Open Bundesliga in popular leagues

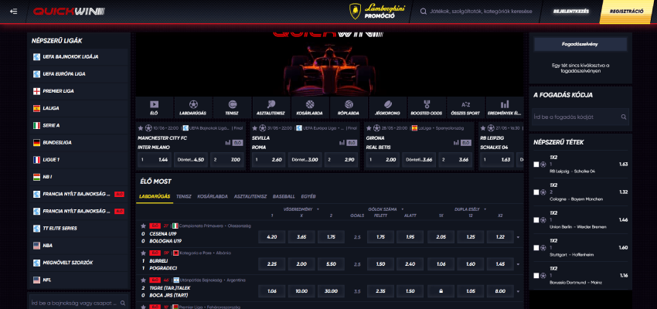pyautogui.click(x=79, y=143)
